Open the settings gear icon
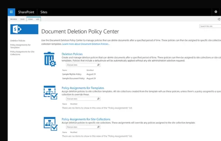This screenshot has width=221, height=141. pyautogui.click(x=216, y=12)
